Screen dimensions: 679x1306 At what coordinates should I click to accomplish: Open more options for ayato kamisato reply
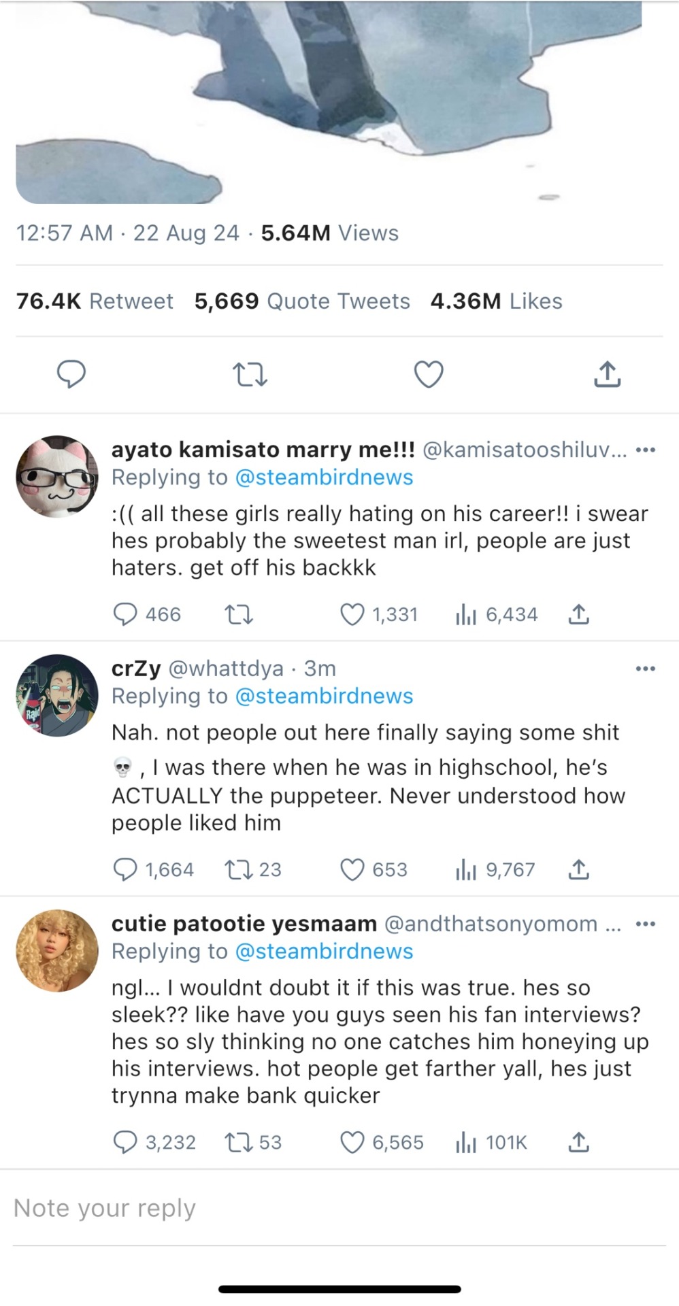[x=645, y=450]
